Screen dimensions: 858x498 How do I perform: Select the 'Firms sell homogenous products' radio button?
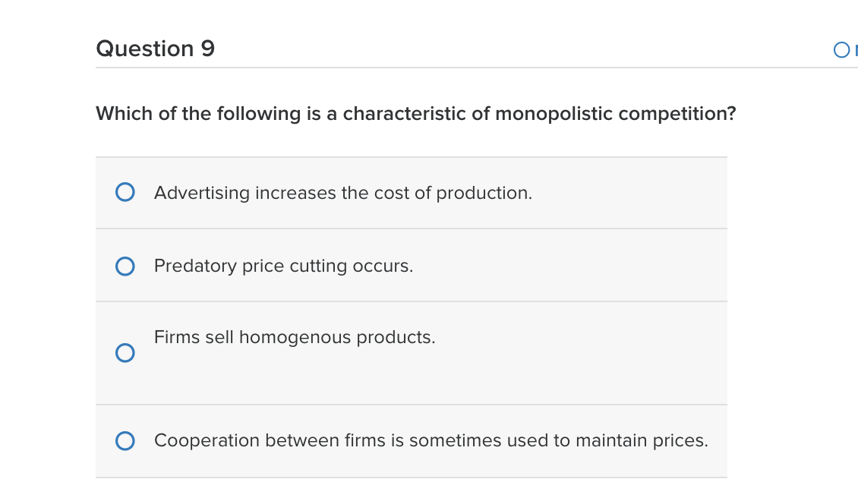coord(126,352)
